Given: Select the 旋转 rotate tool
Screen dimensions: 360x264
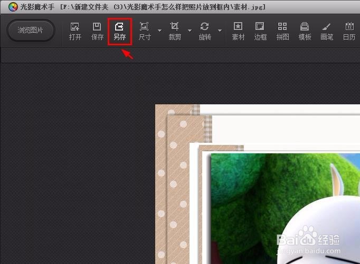Looking at the screenshot, I should [205, 32].
